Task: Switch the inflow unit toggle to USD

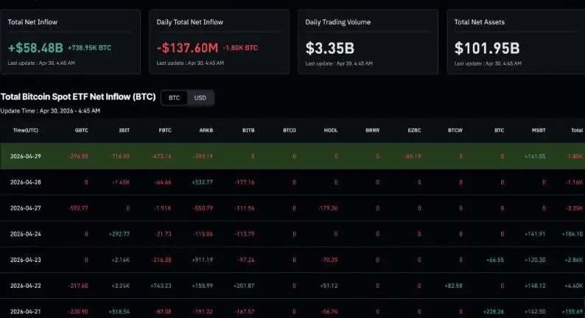Action: click(x=200, y=98)
